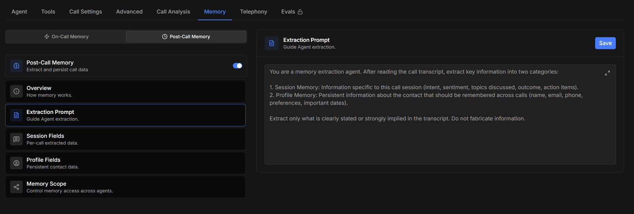The height and width of the screenshot is (214, 634).
Task: Switch to On-Call Memory
Action: click(x=66, y=36)
